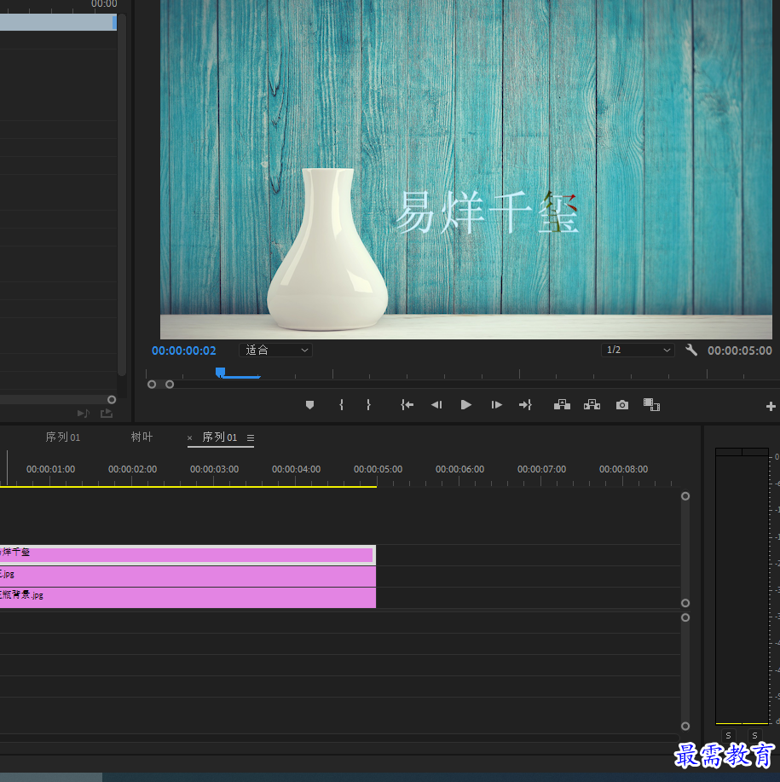Toggle the right channel solo S button

755,736
